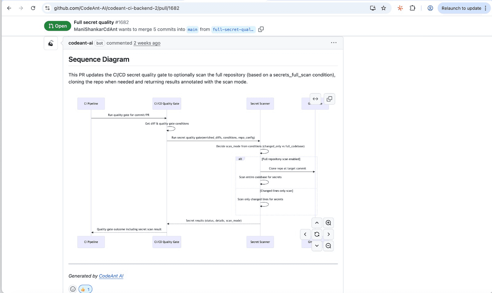Open the emoji reaction picker on the comment
The width and height of the screenshot is (492, 293).
73,289
